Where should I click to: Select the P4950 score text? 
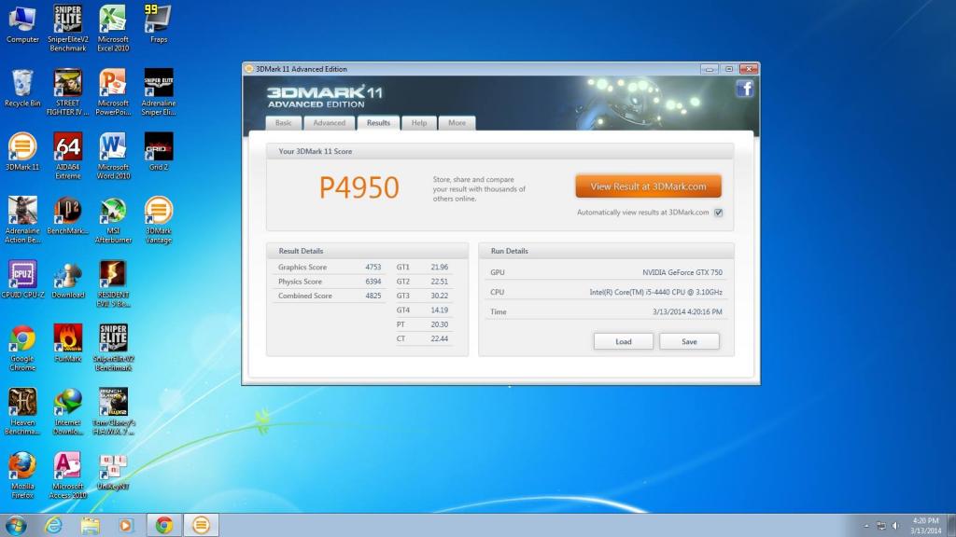pyautogui.click(x=359, y=187)
